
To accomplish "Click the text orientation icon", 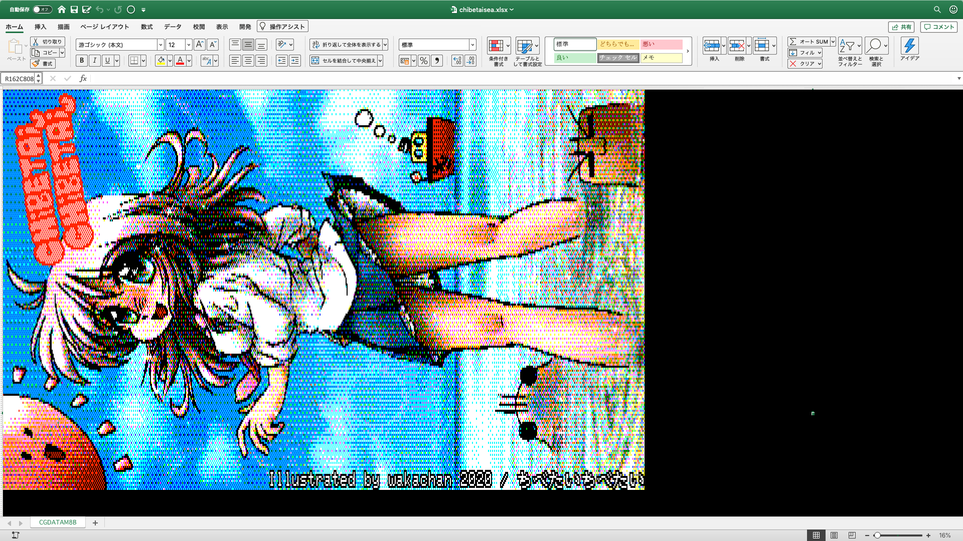I will (x=282, y=45).
